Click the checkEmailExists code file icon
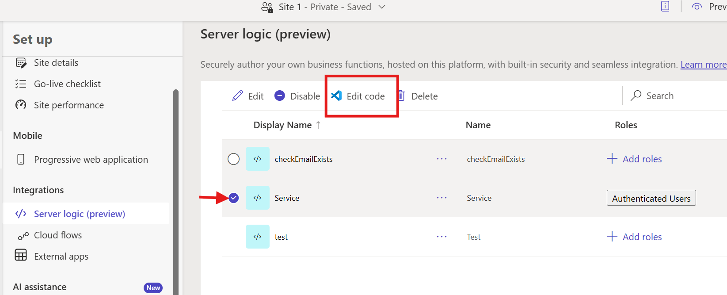 pyautogui.click(x=258, y=159)
